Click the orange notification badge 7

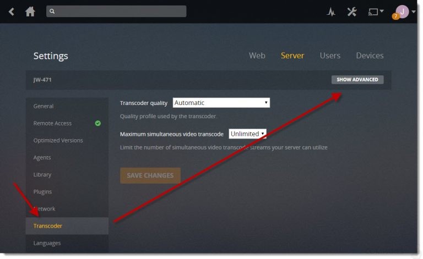click(x=395, y=16)
